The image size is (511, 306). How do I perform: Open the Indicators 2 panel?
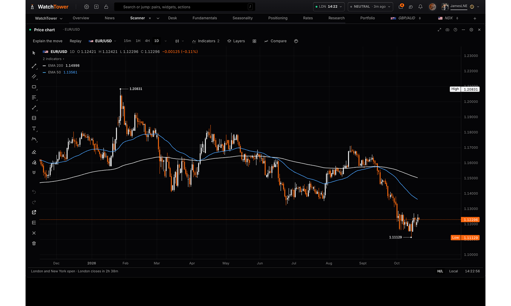(206, 41)
